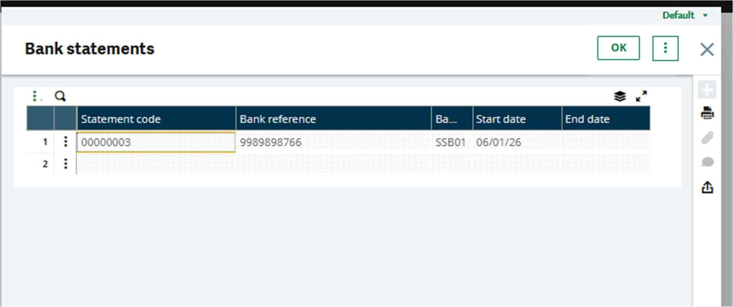The image size is (733, 307).
Task: Expand the Default view dropdown
Action: 685,15
